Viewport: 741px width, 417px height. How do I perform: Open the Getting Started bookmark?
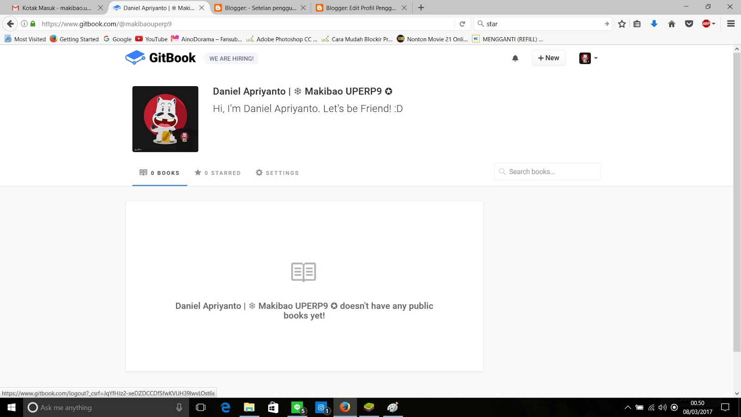[75, 39]
